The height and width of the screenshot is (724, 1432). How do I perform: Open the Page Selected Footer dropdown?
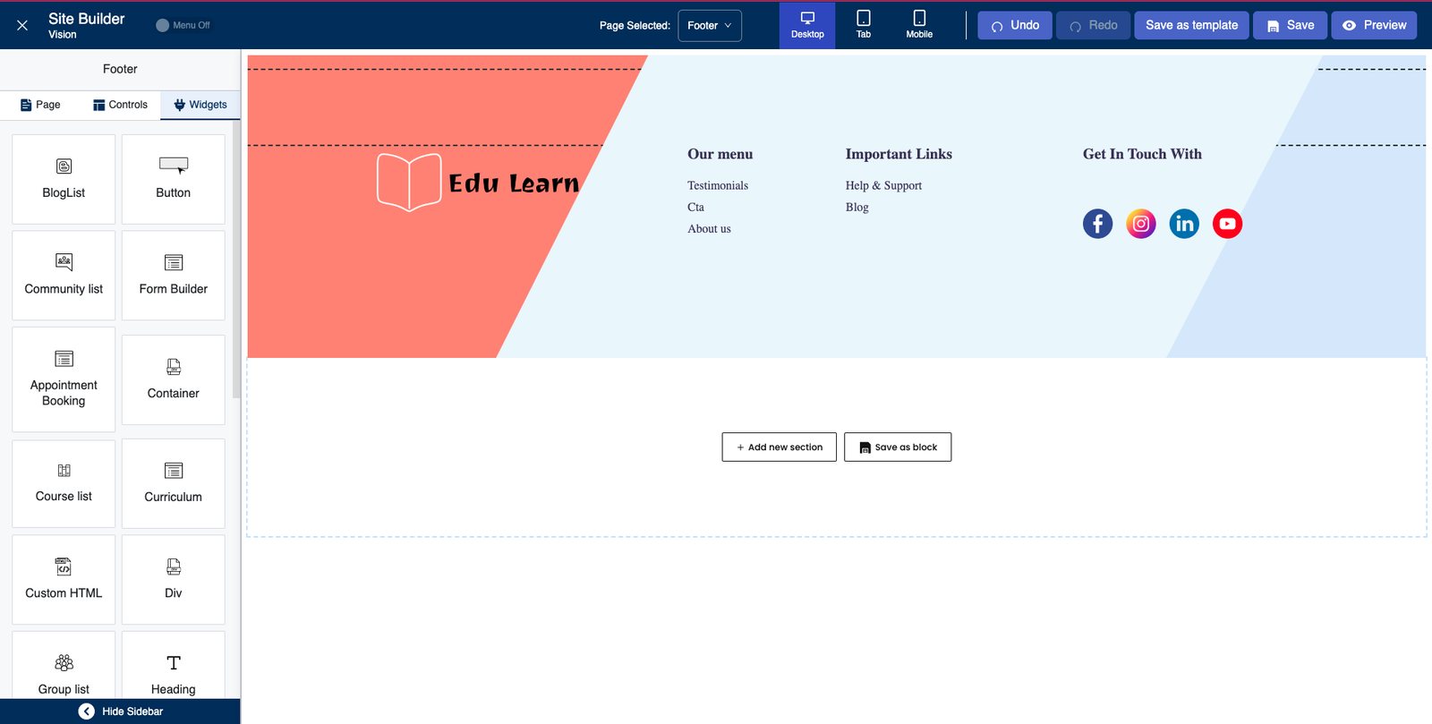tap(710, 25)
